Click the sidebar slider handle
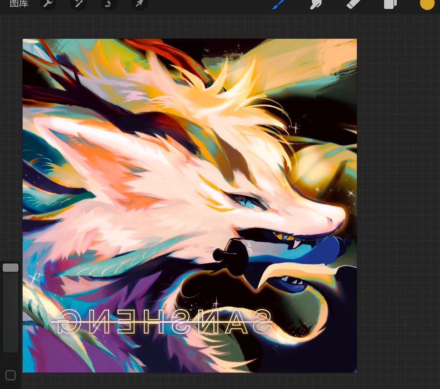The width and height of the screenshot is (440, 389). [11, 268]
